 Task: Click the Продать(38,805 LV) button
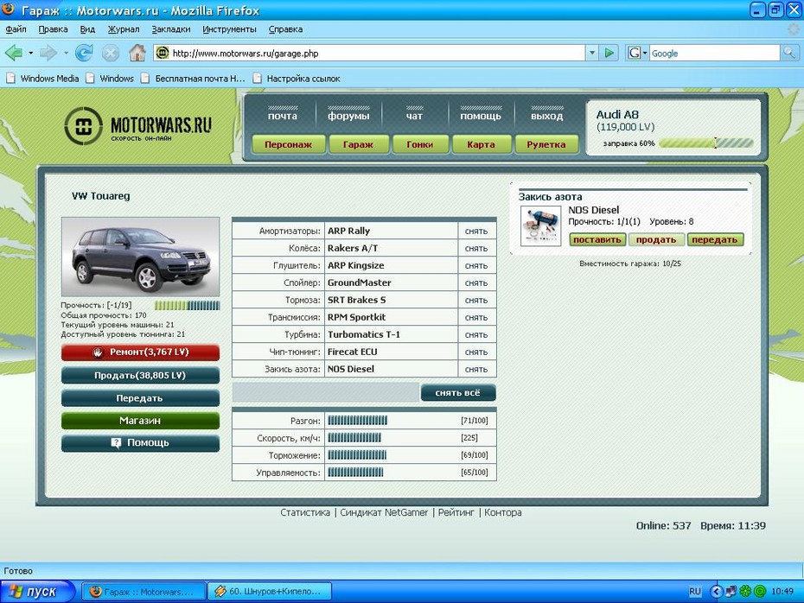[141, 376]
